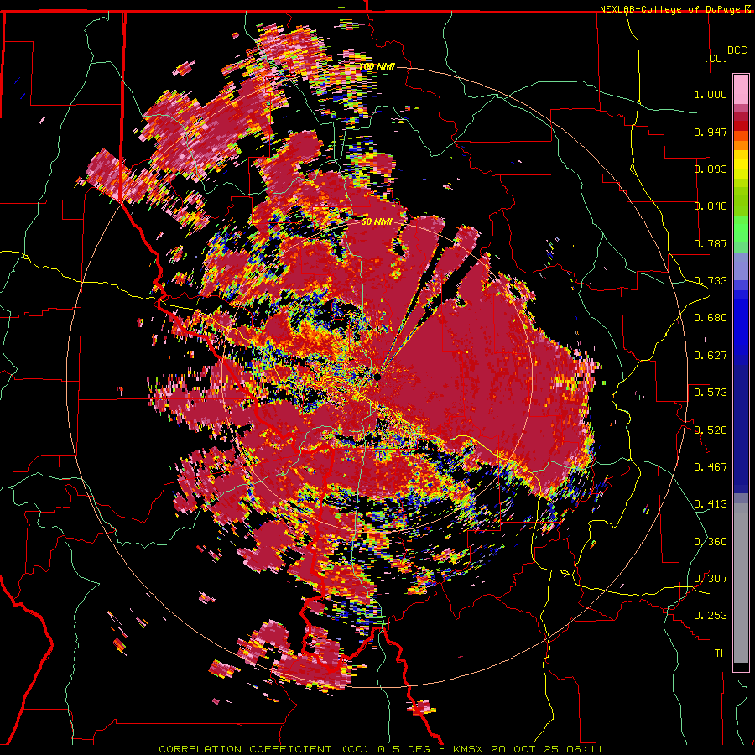Click the pink top segment of the color bar
755x755 pixels.
741,90
